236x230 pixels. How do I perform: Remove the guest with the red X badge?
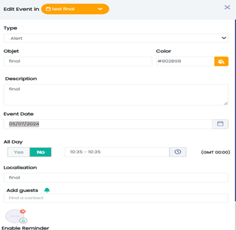point(23,211)
